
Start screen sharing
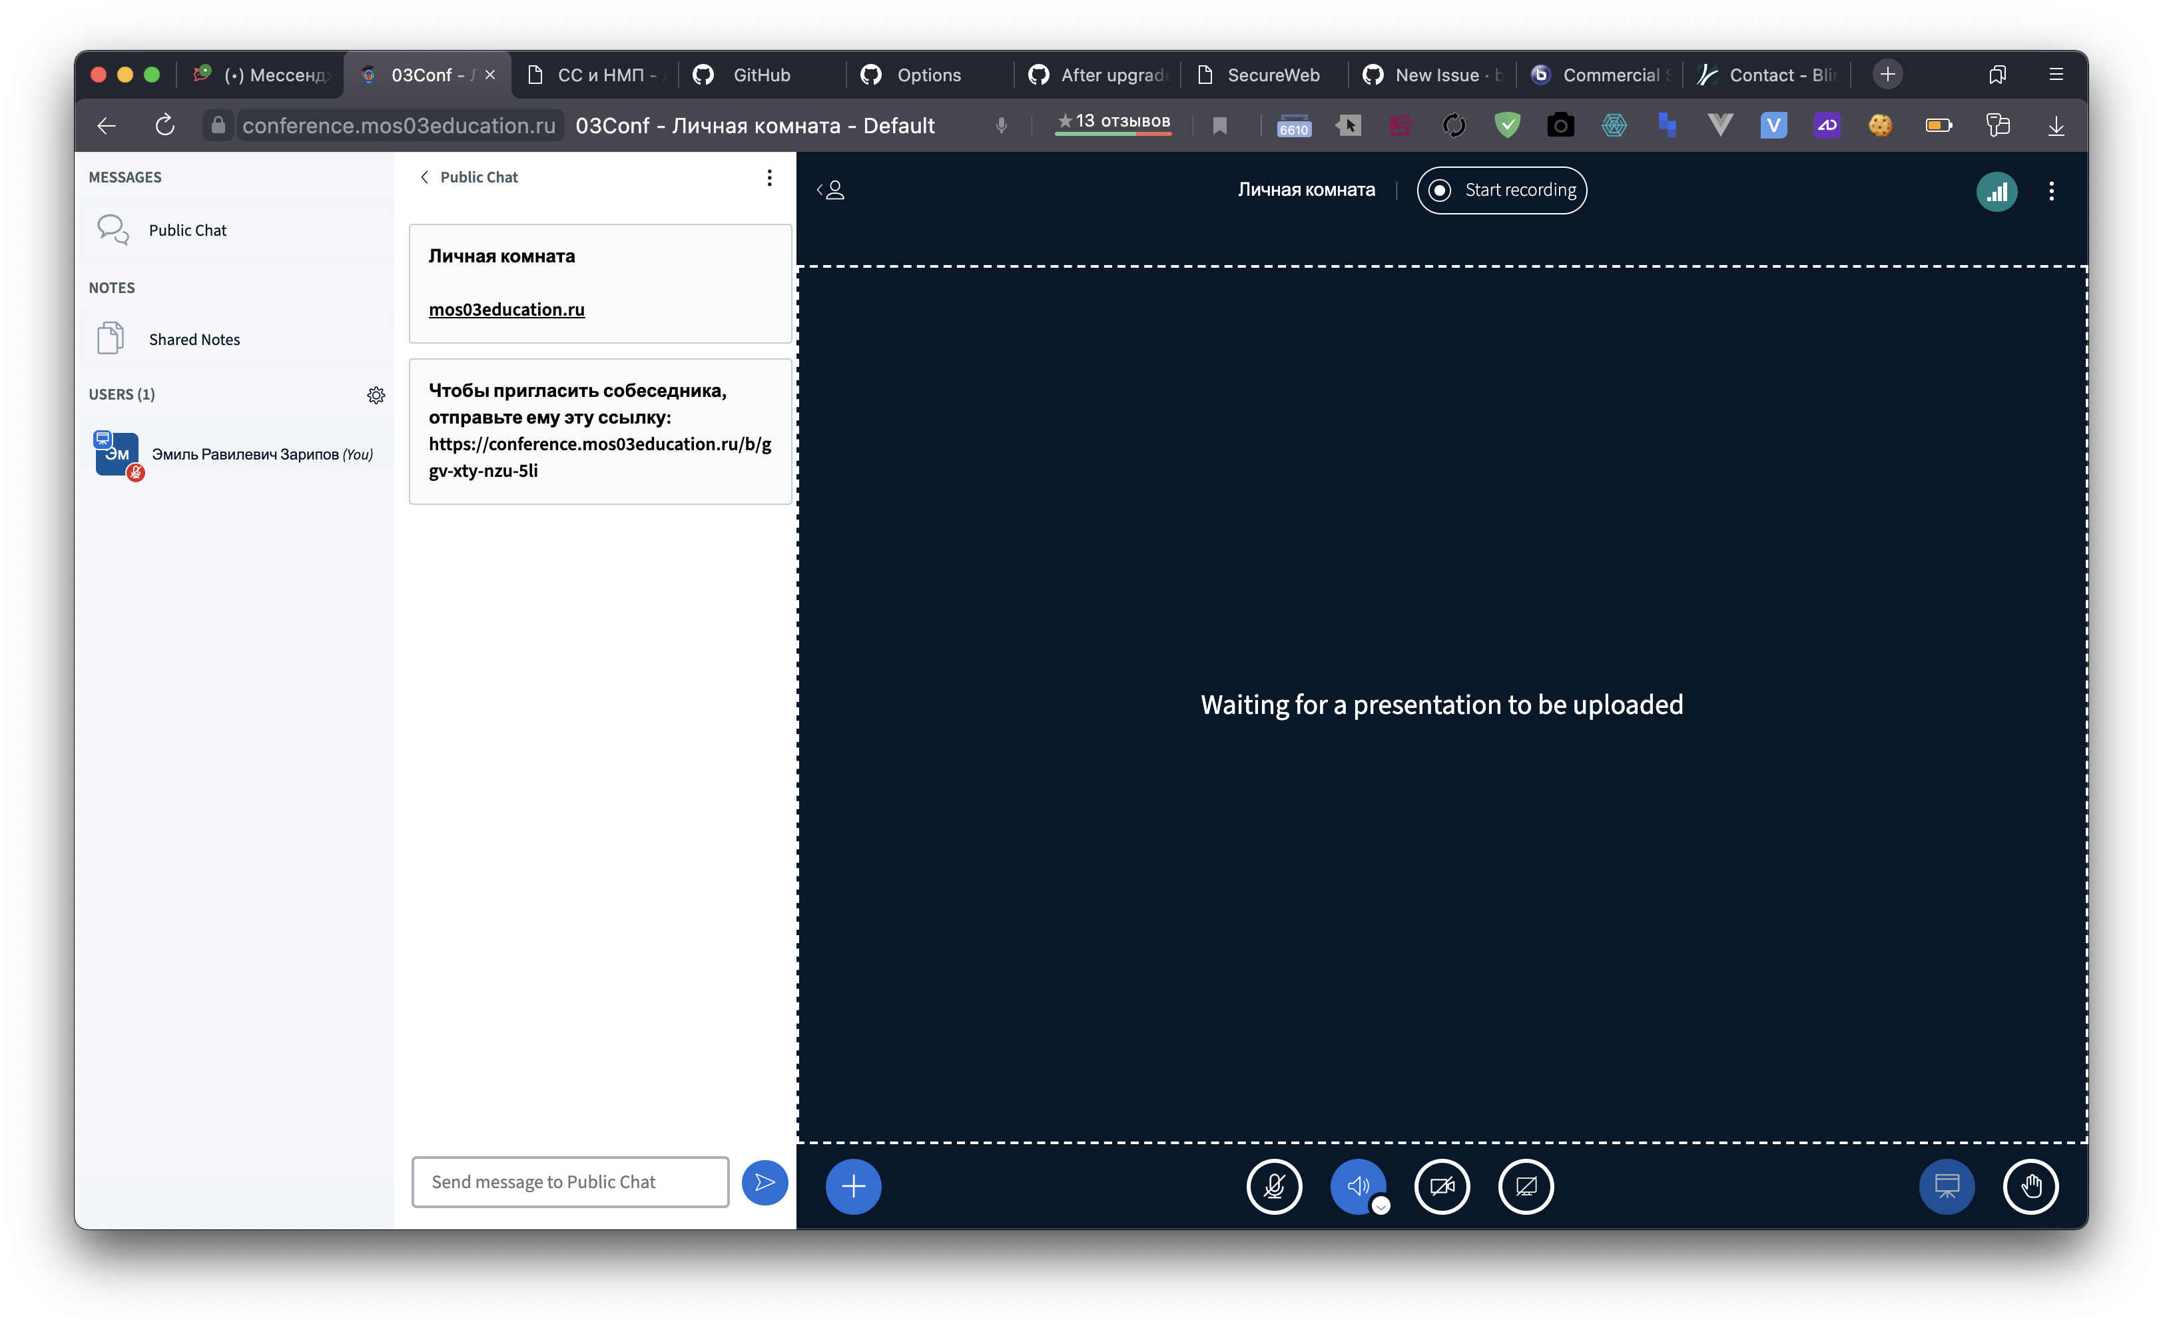tap(1527, 1187)
